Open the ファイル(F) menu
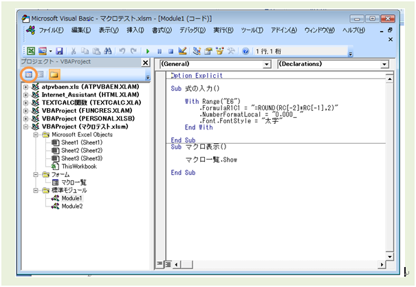Image resolution: width=416 pixels, height=287 pixels. click(x=51, y=30)
